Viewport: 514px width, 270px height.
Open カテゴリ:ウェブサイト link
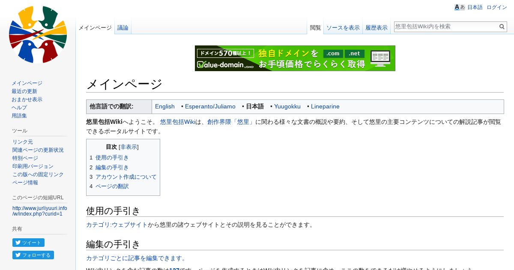click(117, 225)
